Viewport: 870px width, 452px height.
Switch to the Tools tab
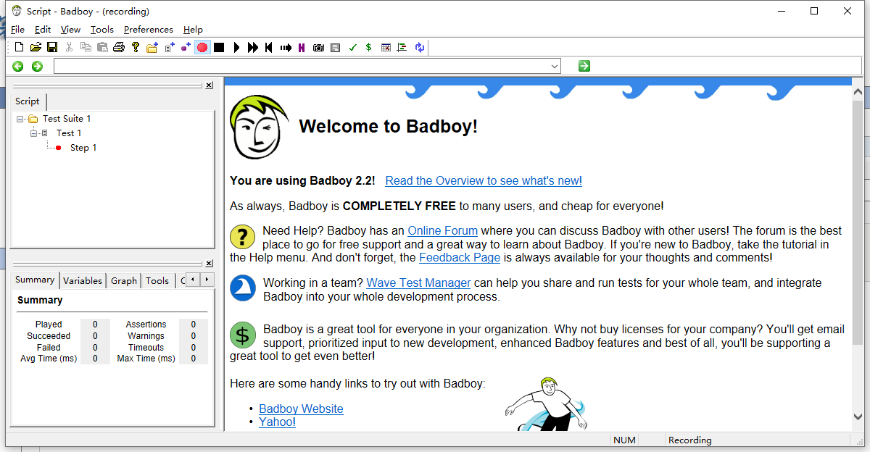tap(157, 281)
